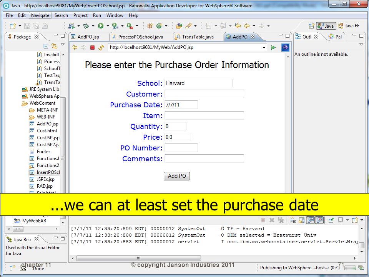Open the Project menu
This screenshot has height=277, width=369.
point(80,15)
